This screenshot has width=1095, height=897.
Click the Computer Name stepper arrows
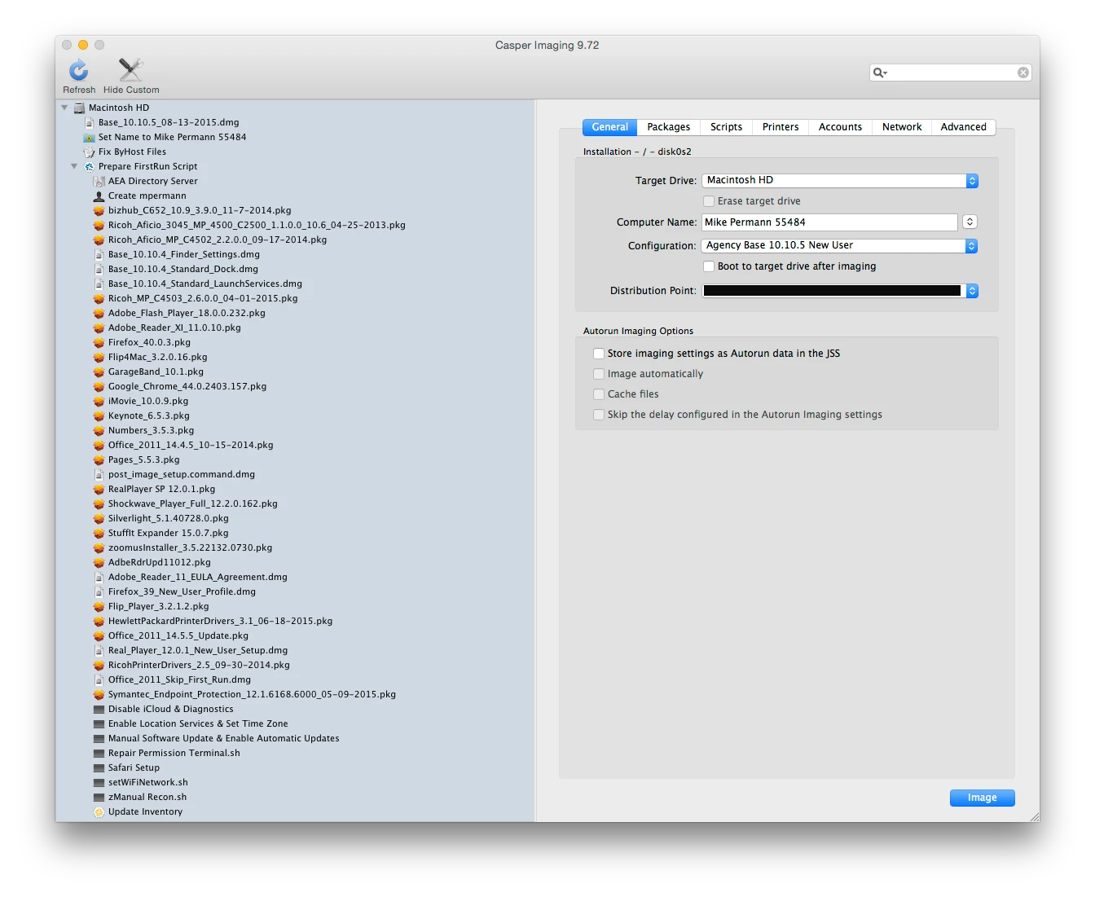coord(970,222)
